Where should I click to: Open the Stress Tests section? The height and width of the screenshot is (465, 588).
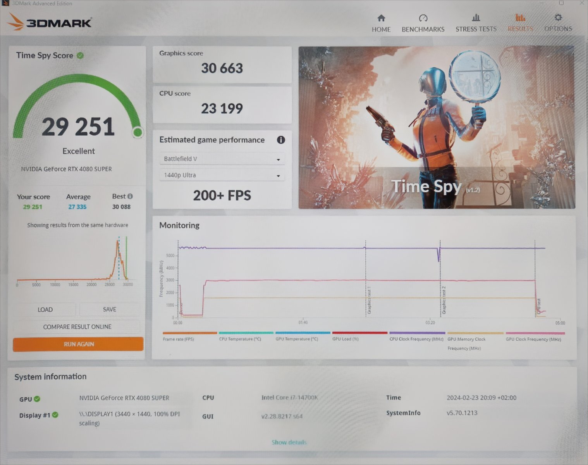[x=476, y=23]
